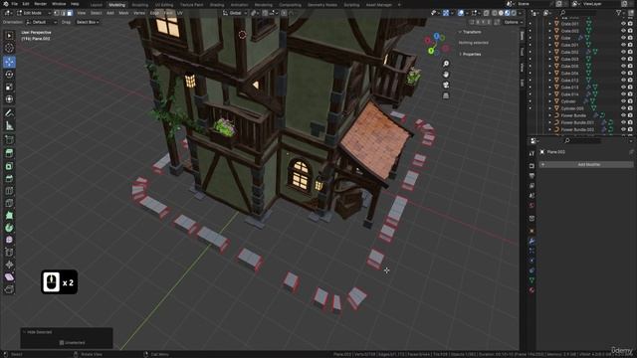Open the outliner filter dropdown
637x358 pixels.
pos(620,13)
